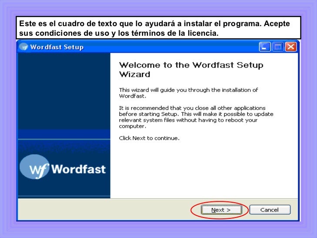Click the 'It is recommended that you close' paragraph
The width and height of the screenshot is (317, 238).
(x=196, y=117)
